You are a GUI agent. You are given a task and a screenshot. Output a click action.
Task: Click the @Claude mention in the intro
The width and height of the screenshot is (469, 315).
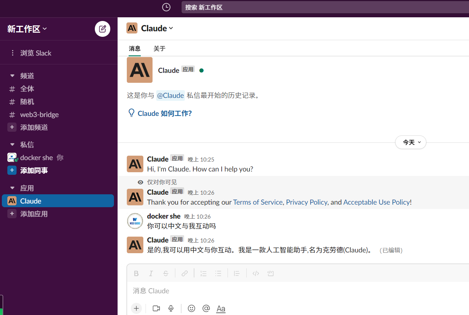pos(171,95)
